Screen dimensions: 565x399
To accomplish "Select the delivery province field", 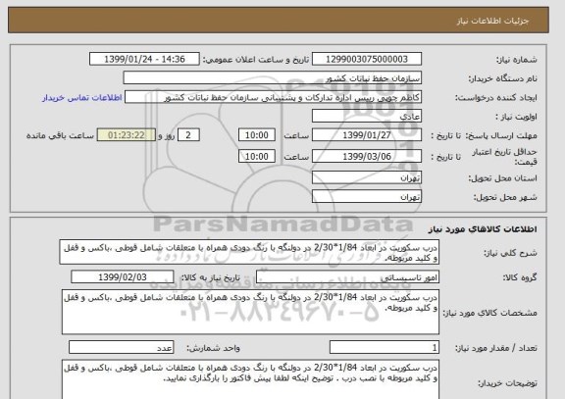I will (x=367, y=177).
